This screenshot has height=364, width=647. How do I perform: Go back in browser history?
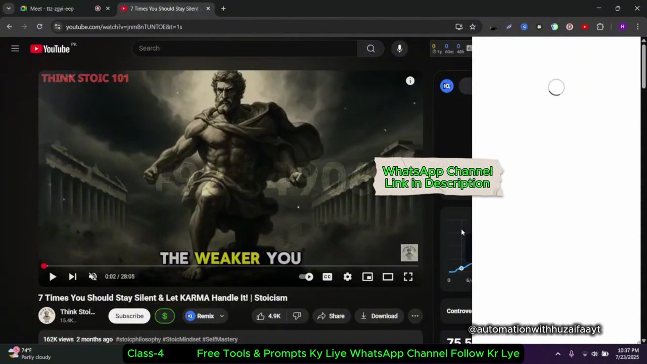coord(9,27)
